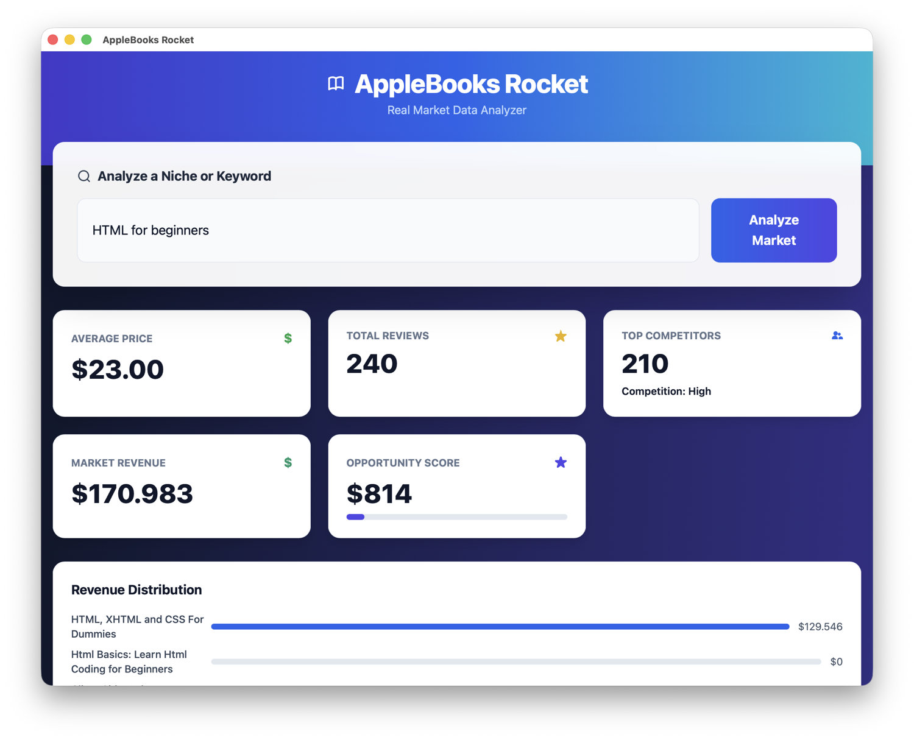Click the dollar icon in Average Price card
This screenshot has height=740, width=914.
tap(288, 339)
